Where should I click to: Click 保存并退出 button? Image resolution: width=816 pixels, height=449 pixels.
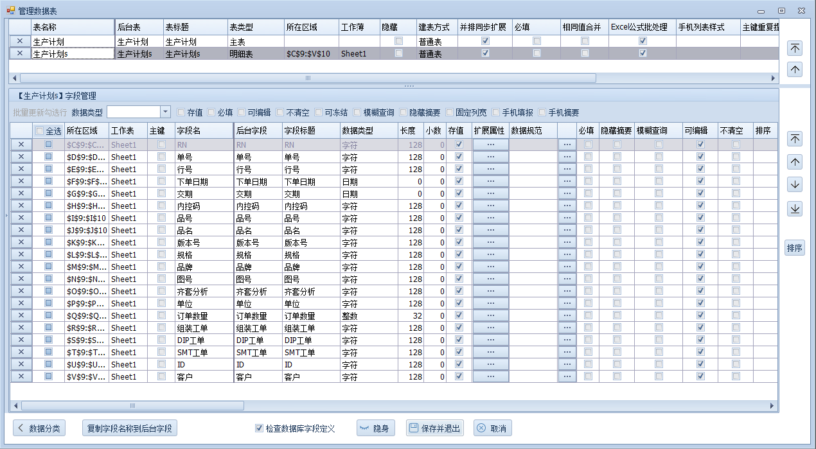click(435, 428)
